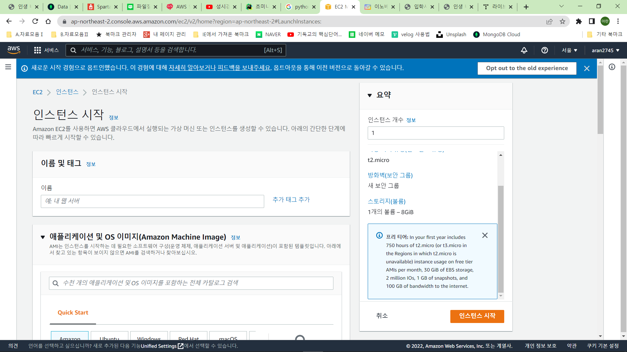Click the 추가 태그 추가 link

[x=291, y=199]
